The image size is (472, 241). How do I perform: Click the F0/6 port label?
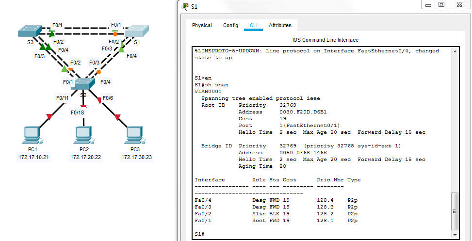click(x=108, y=98)
